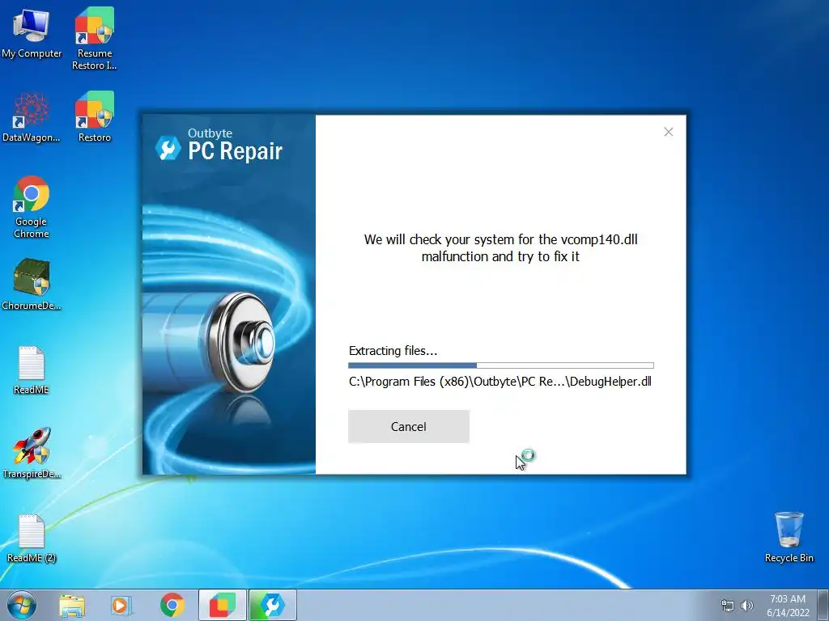Launch Windows Media Player from taskbar

(121, 606)
